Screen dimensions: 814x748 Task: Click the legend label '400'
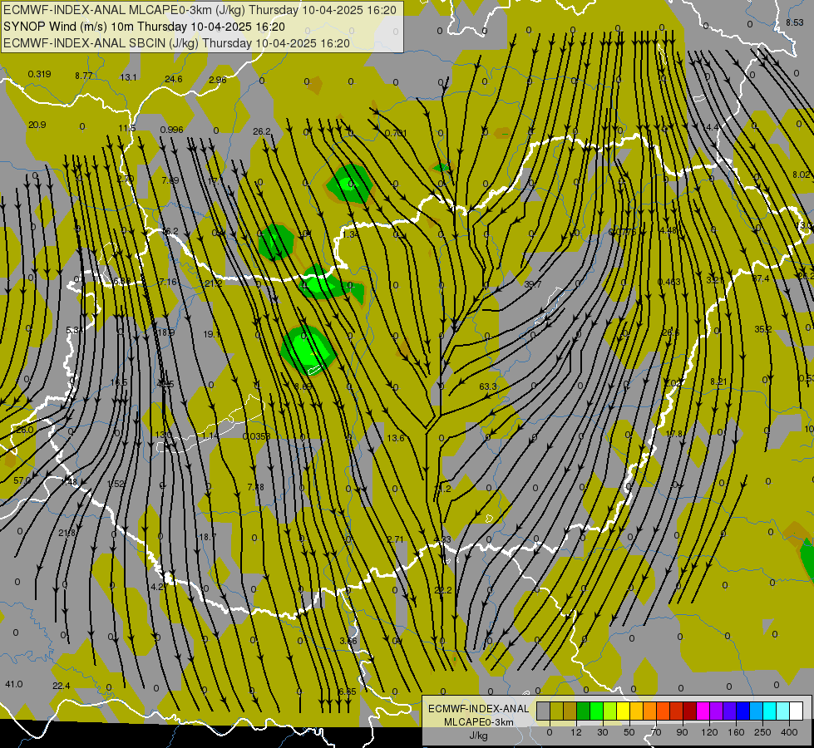789,732
